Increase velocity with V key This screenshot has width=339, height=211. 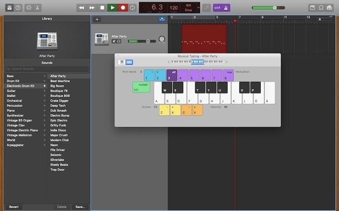coord(197,110)
